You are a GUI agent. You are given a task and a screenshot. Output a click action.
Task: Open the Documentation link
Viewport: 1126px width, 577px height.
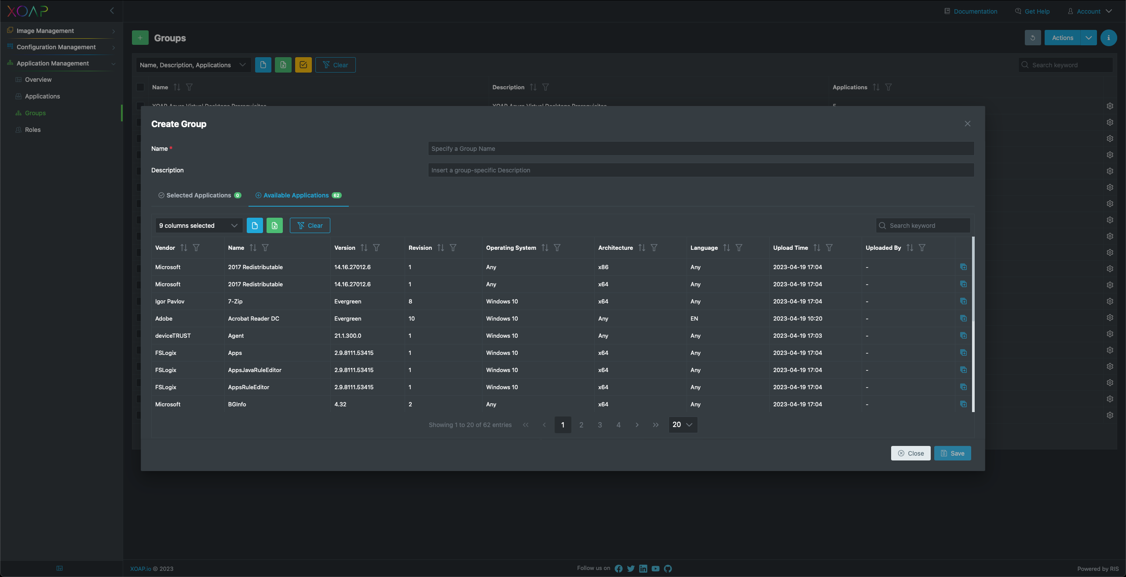click(971, 11)
